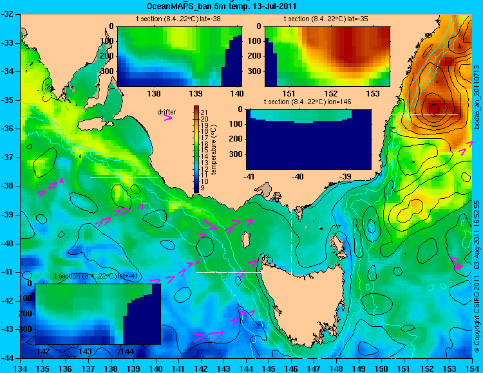Open the lon=146 temperature section inset plot

click(x=308, y=139)
